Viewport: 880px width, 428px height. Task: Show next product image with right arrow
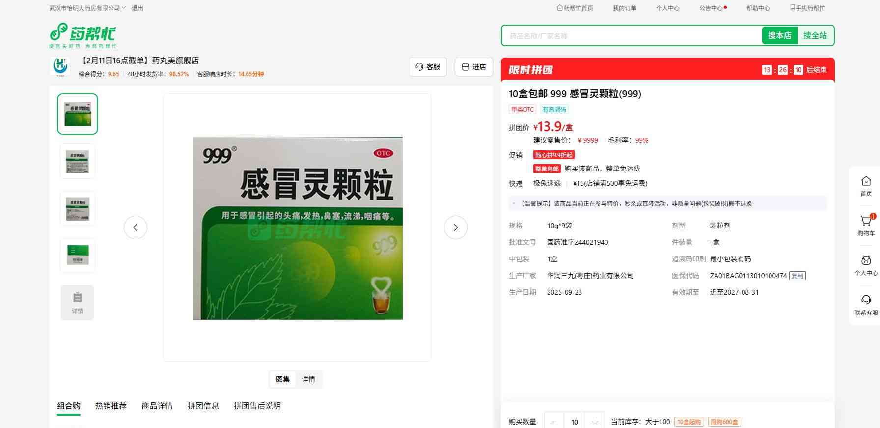(x=455, y=228)
